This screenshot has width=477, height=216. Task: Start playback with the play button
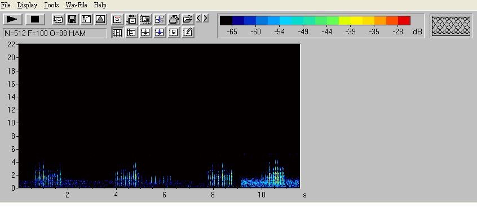click(12, 20)
